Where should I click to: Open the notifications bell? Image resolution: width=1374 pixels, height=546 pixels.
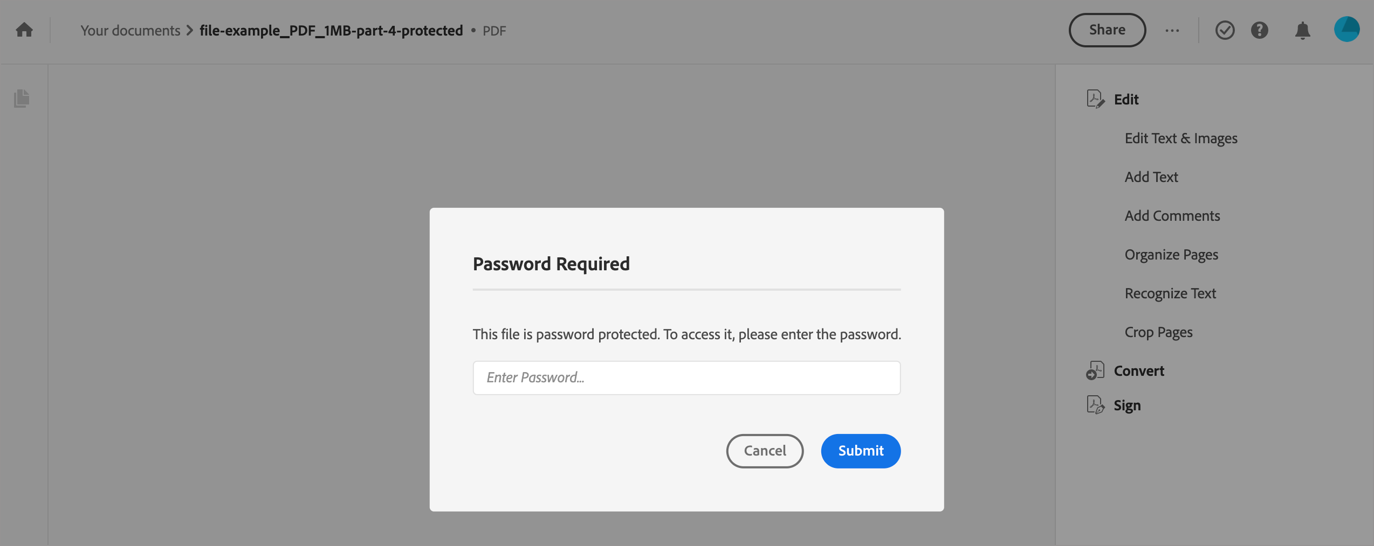tap(1302, 31)
